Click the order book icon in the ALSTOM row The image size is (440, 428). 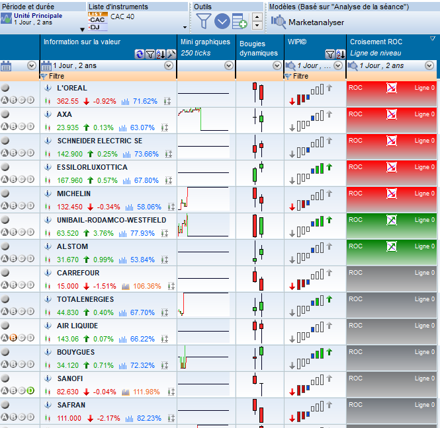pos(165,260)
